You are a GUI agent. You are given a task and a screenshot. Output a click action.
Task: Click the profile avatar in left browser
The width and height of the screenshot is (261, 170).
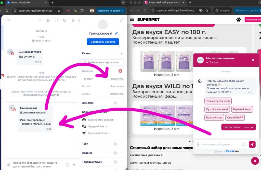[92, 11]
